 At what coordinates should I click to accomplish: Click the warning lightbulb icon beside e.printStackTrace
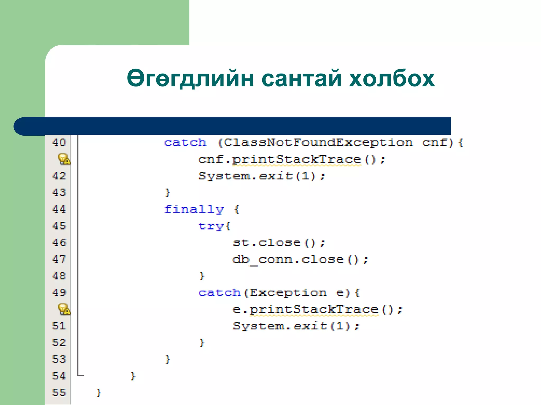[64, 309]
